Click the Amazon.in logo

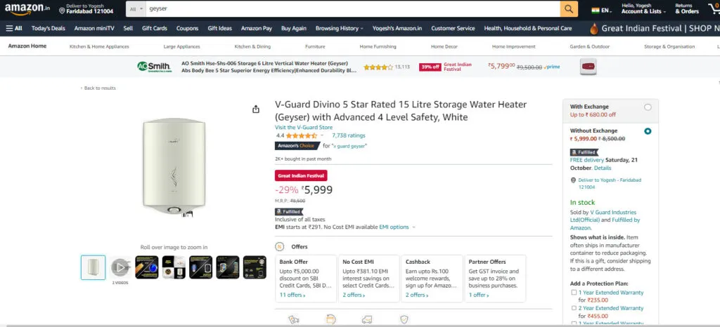(27, 9)
